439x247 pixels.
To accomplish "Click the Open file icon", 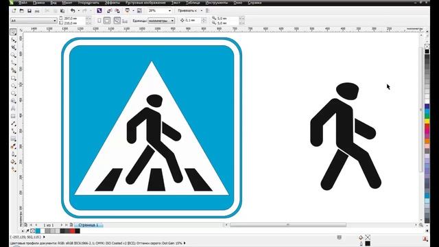I will (x=21, y=11).
